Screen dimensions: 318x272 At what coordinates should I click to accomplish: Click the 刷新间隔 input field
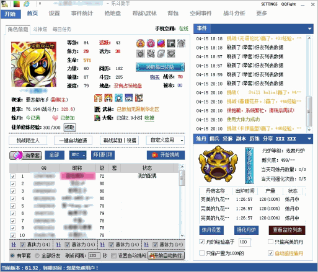(94, 256)
